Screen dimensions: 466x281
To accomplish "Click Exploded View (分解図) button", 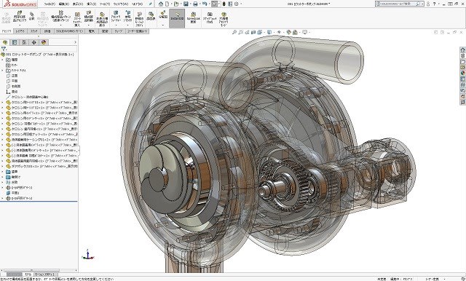I will (163, 15).
